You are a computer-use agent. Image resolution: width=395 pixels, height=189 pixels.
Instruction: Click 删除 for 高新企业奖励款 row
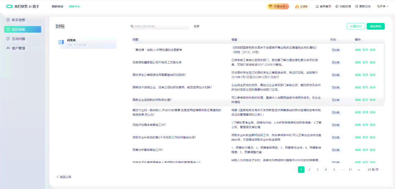coord(373,100)
